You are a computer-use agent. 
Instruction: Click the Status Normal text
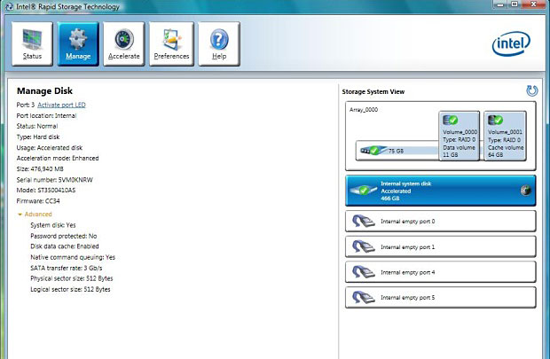(x=37, y=126)
